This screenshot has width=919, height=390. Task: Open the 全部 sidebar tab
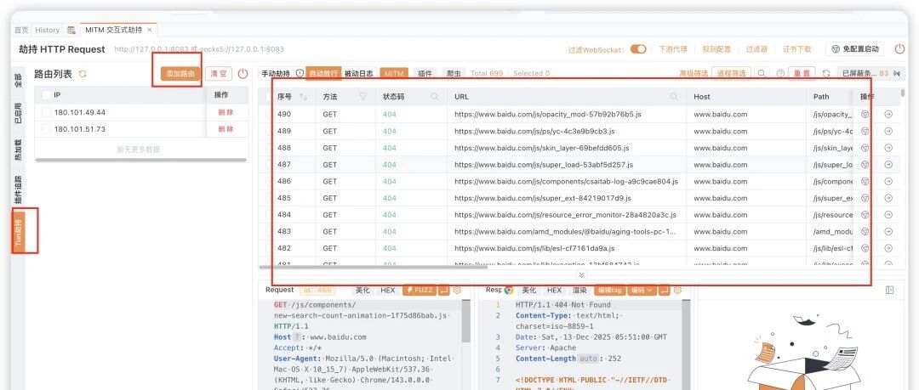(x=18, y=81)
